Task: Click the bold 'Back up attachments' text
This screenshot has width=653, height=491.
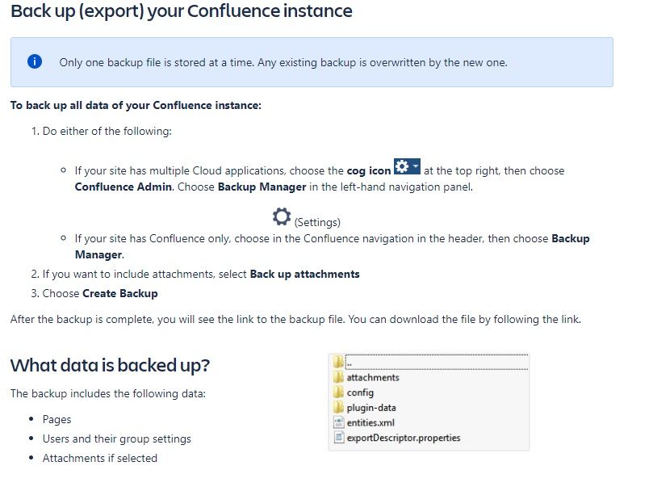Action: [x=304, y=274]
